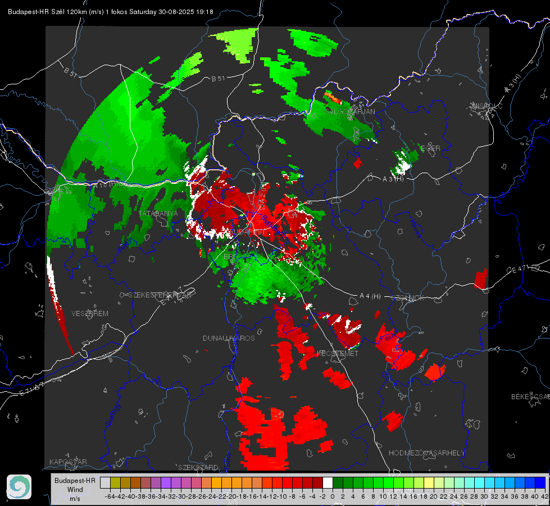
Task: Click the -10 value on the wind scale
Action: 281,496
